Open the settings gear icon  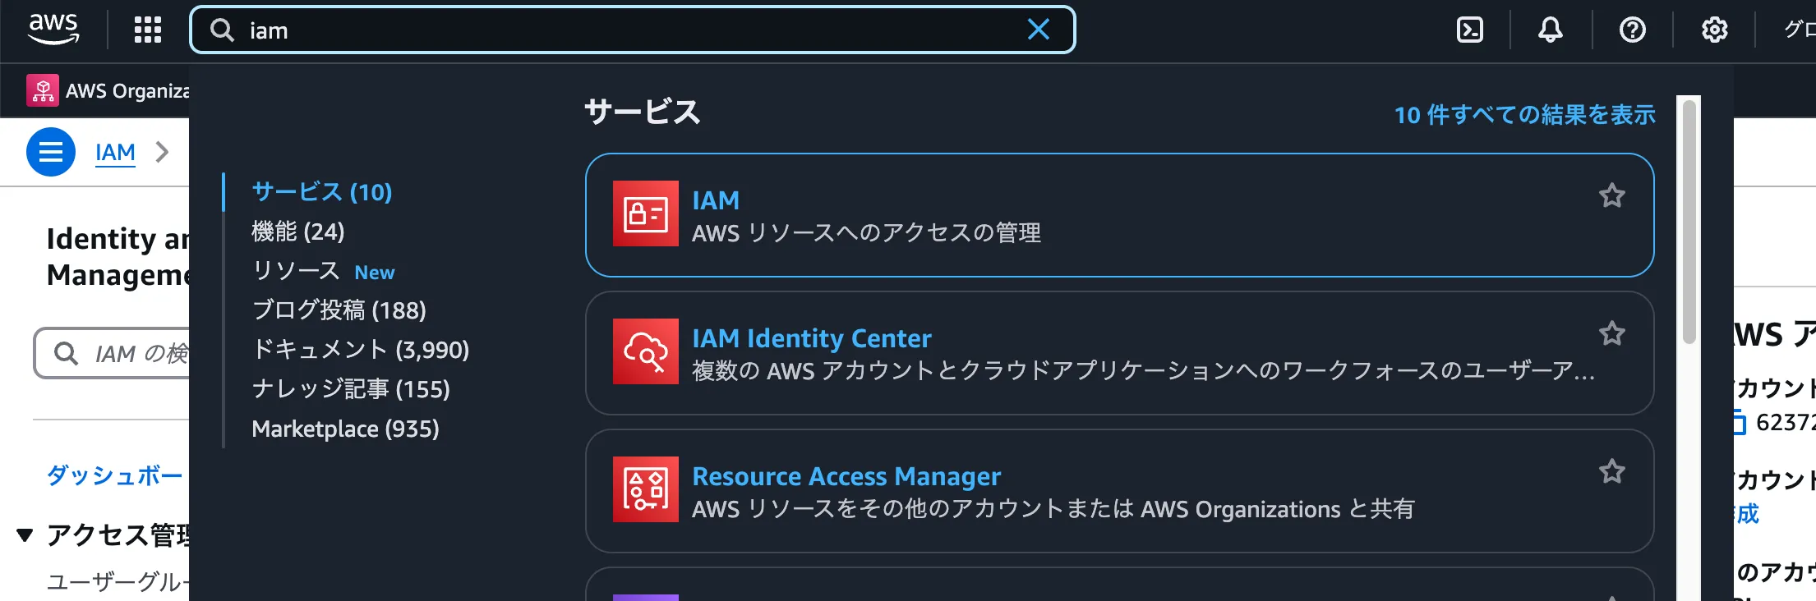coord(1714,30)
